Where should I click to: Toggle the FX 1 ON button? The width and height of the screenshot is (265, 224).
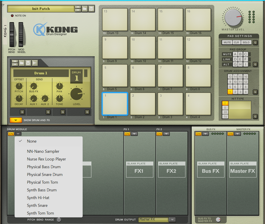(127, 134)
